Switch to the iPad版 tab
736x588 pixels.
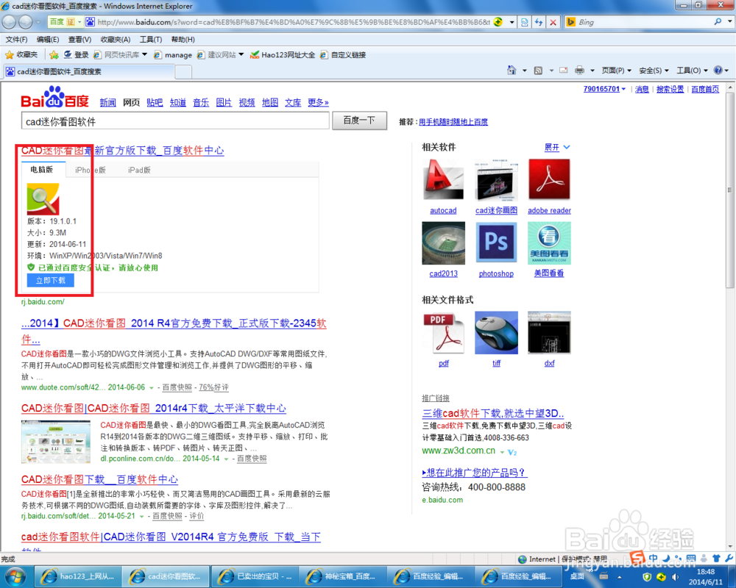pyautogui.click(x=139, y=170)
